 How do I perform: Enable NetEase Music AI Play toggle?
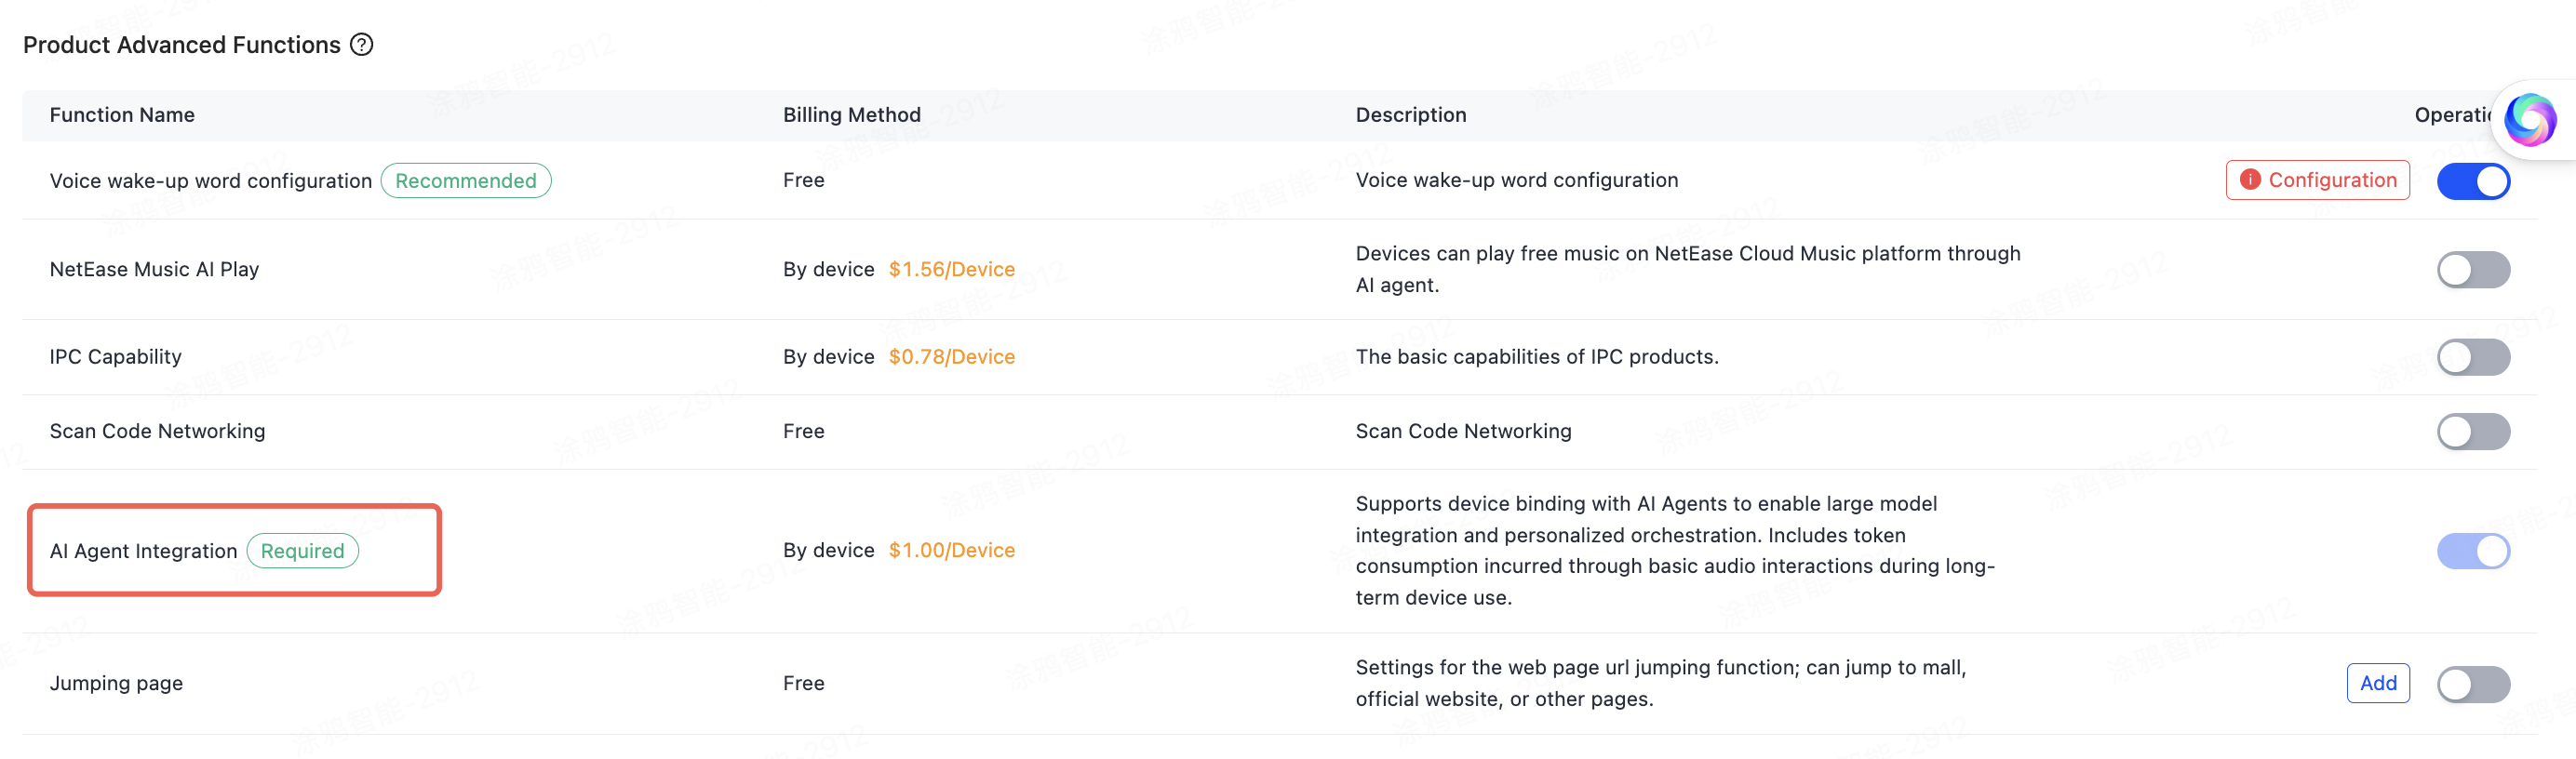(x=2473, y=270)
